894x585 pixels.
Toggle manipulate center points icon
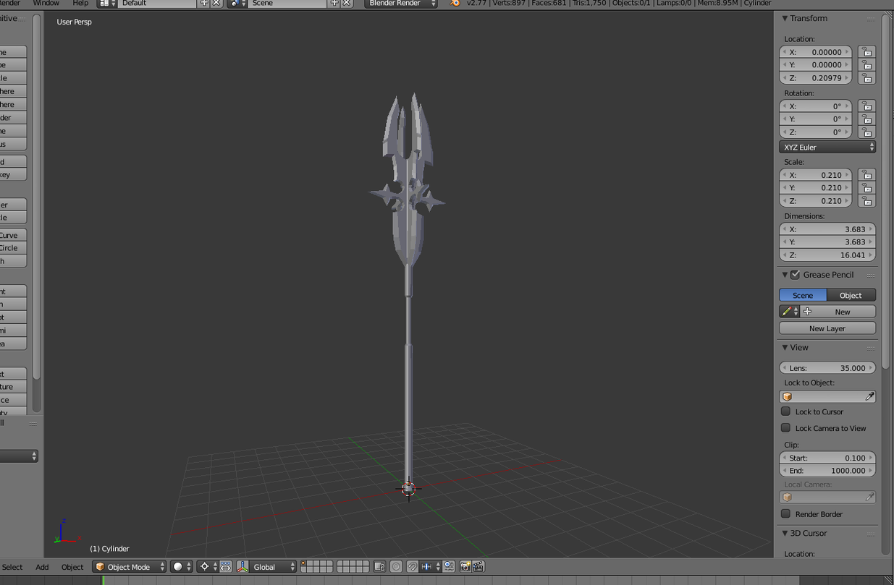coord(226,567)
